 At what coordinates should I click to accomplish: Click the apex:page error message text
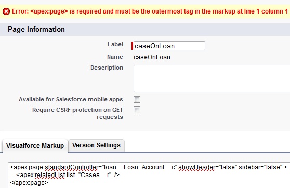(x=150, y=11)
